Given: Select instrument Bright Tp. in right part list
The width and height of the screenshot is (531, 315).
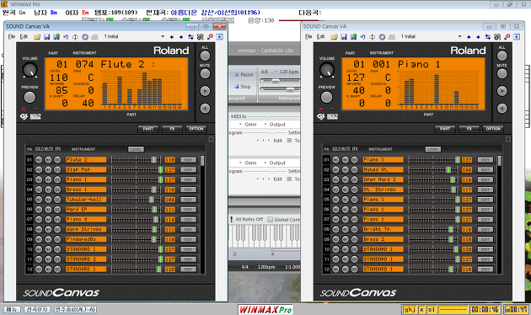Looking at the screenshot, I should click(x=383, y=229).
